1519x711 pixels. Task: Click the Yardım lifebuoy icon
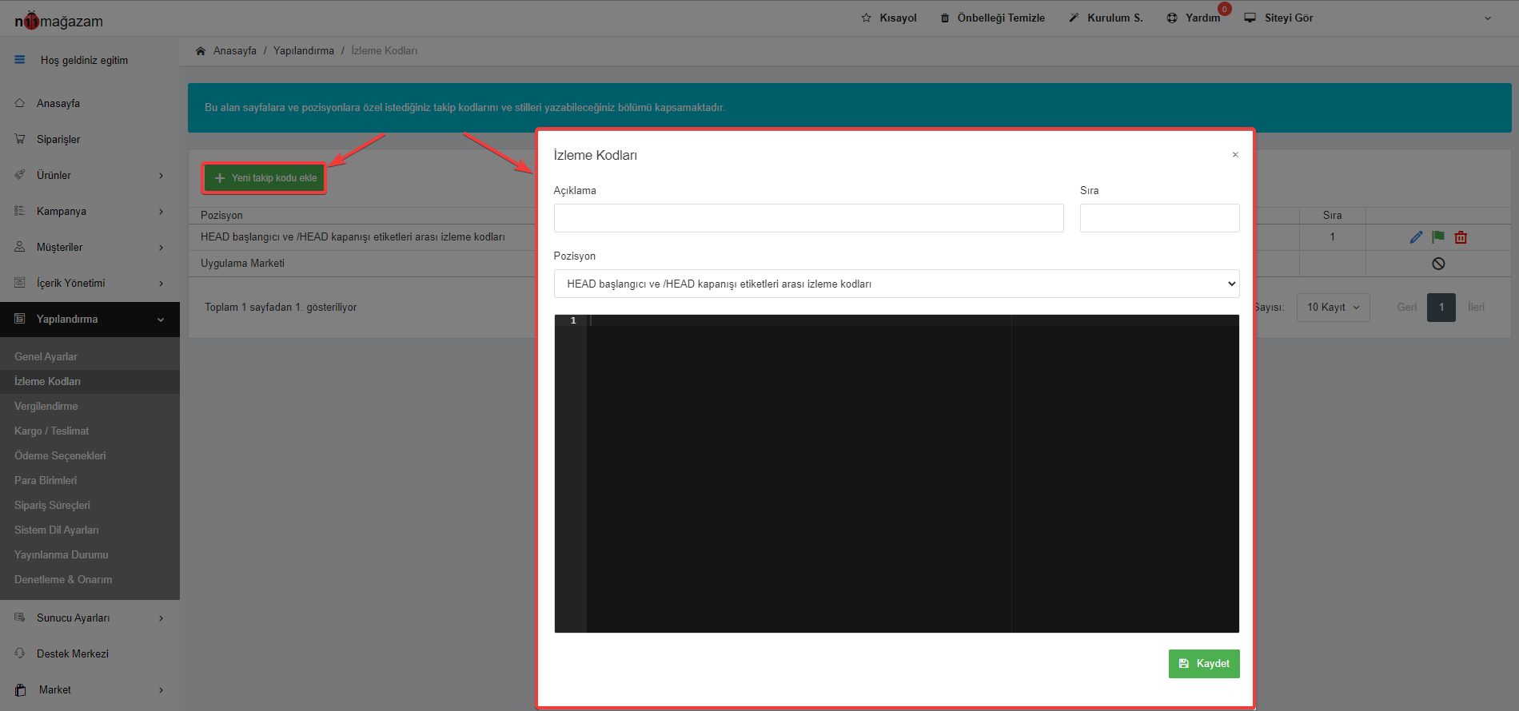pos(1172,18)
